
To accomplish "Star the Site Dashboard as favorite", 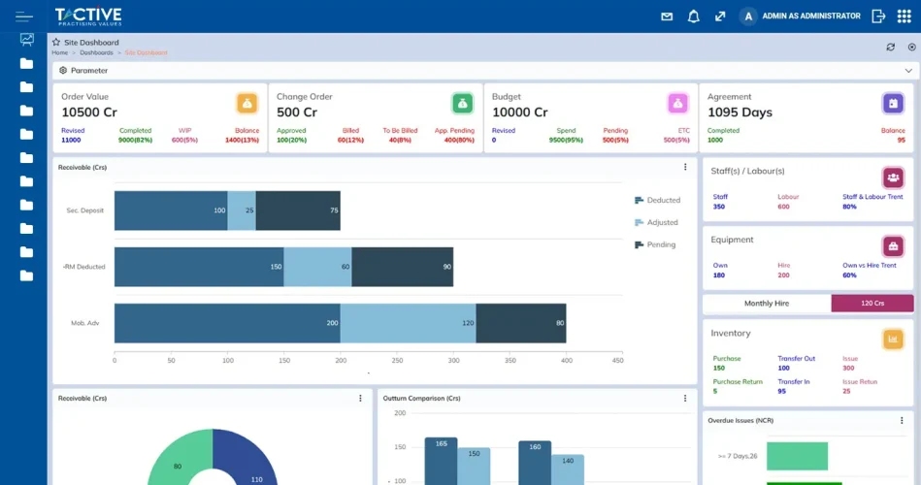I will tap(56, 43).
